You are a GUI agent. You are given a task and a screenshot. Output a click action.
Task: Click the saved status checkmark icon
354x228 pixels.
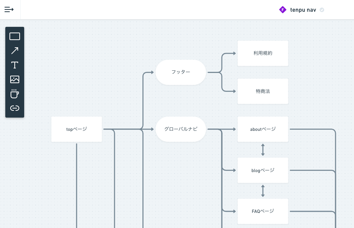pyautogui.click(x=322, y=10)
